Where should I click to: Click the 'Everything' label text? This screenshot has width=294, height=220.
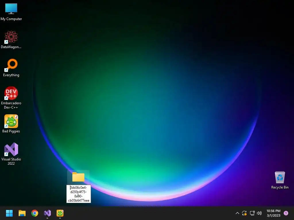11,75
